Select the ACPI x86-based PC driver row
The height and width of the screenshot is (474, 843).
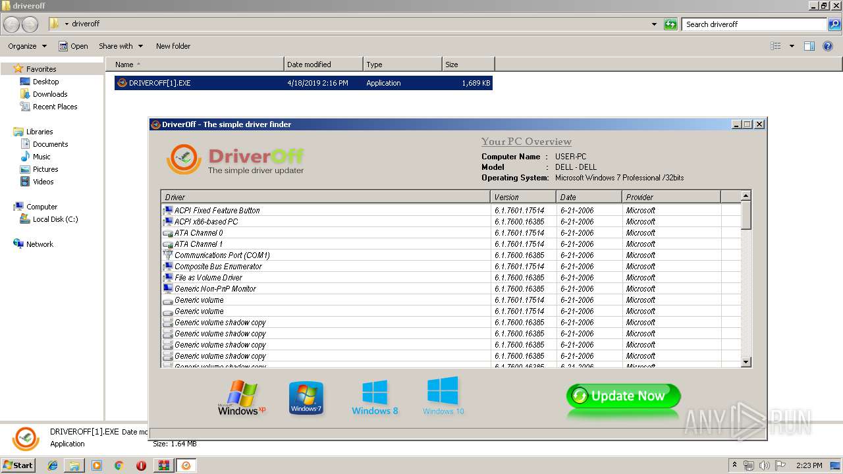(x=450, y=222)
